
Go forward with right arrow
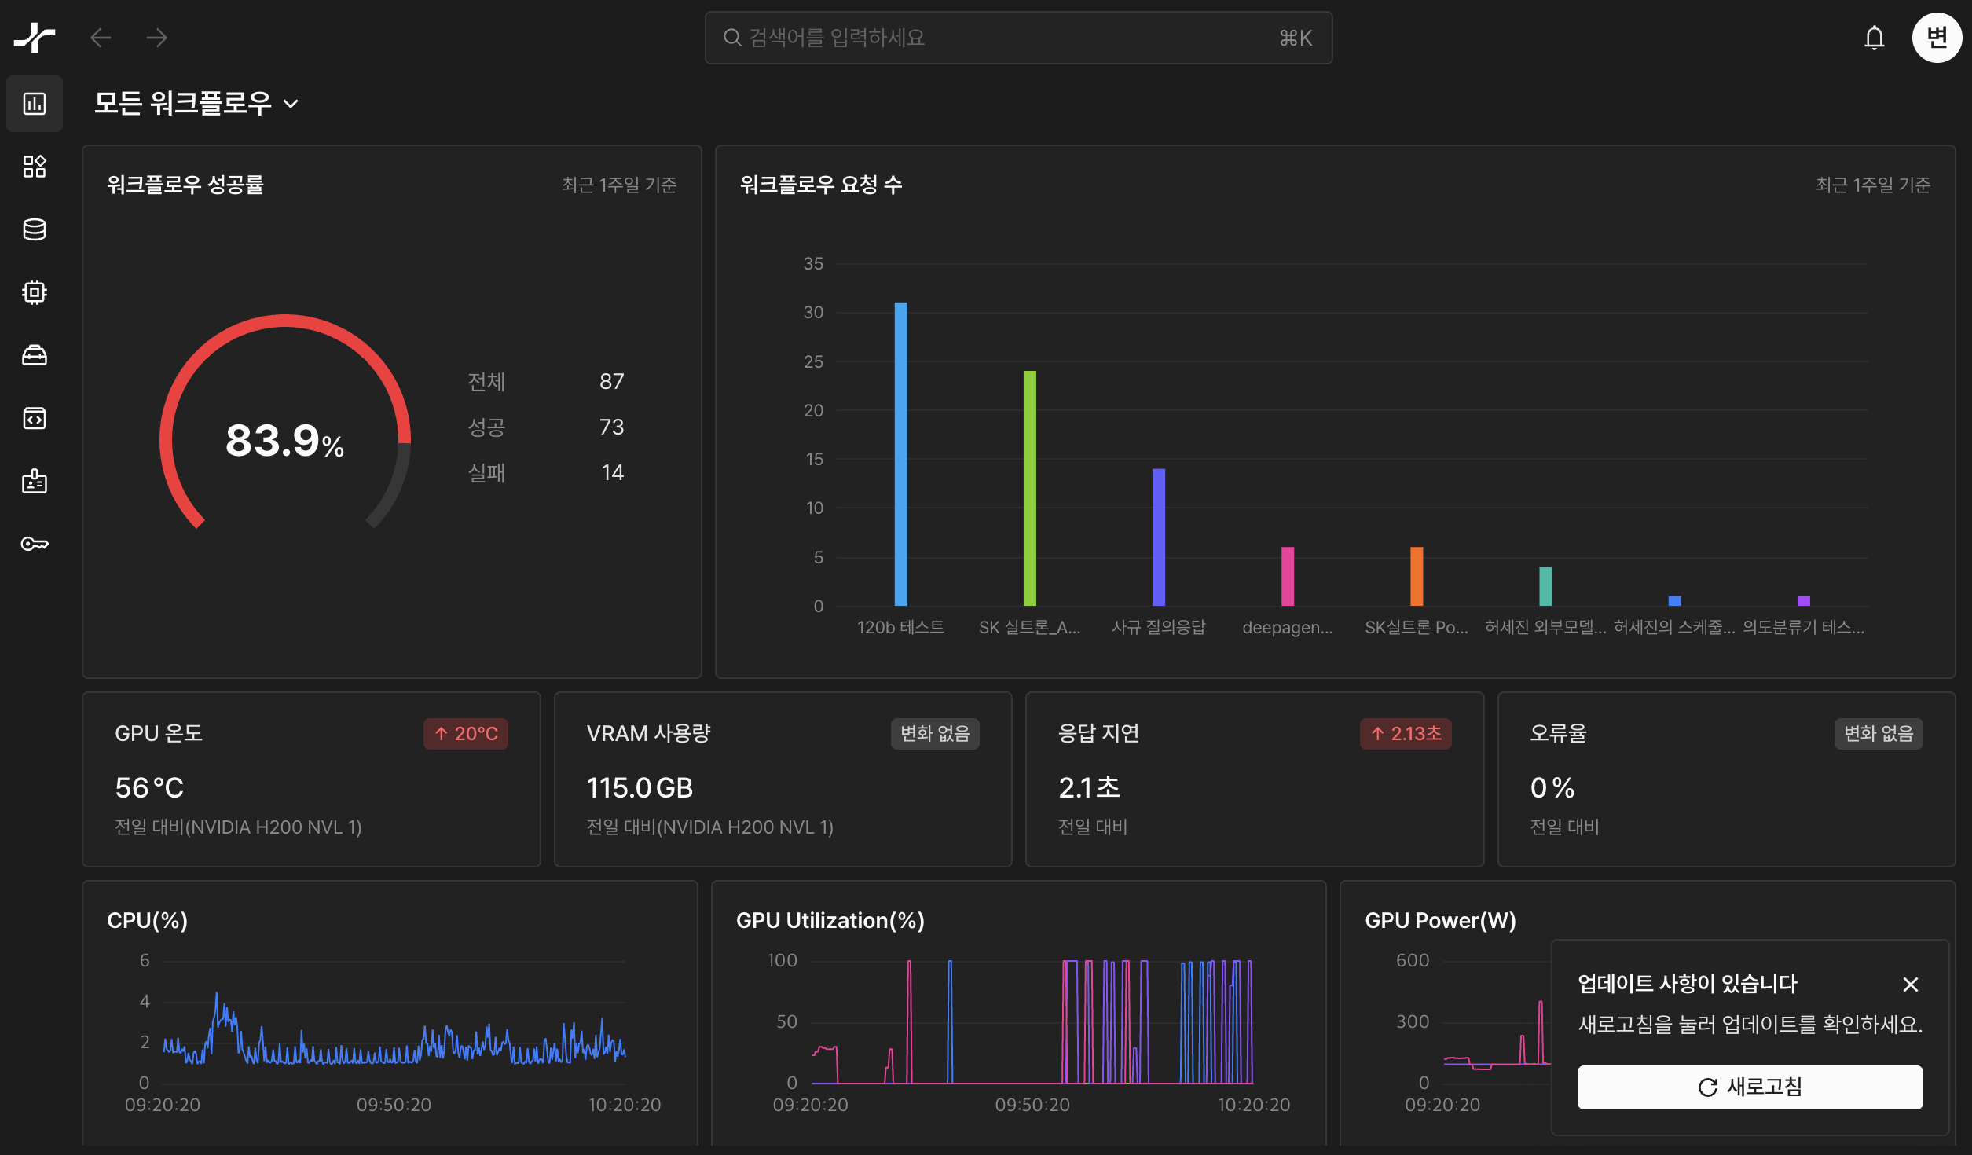[157, 38]
